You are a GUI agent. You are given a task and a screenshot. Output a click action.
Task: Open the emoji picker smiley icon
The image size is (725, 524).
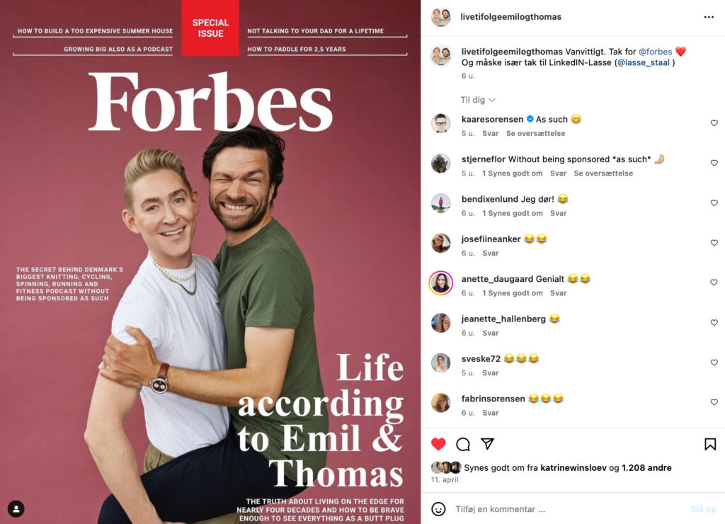click(438, 508)
